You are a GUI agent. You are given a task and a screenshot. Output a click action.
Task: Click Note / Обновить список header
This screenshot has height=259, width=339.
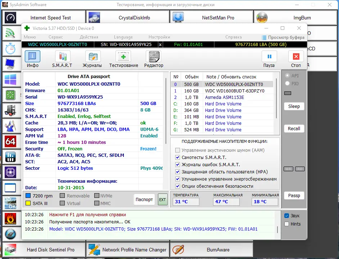(x=231, y=77)
